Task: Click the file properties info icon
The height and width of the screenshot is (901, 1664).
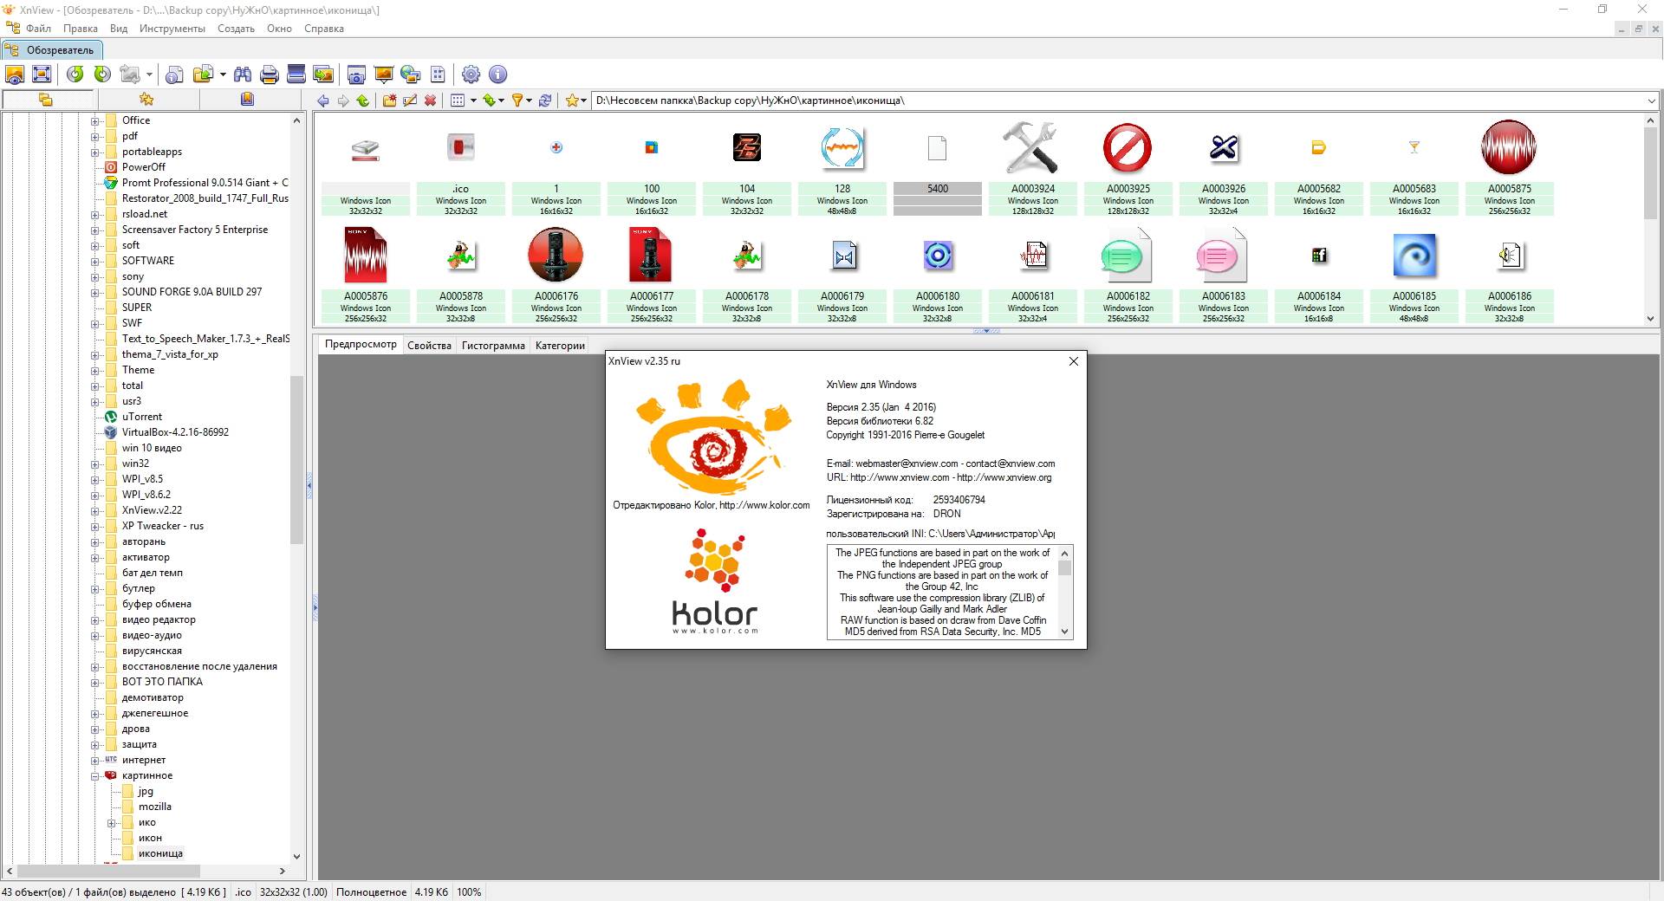Action: [x=174, y=75]
